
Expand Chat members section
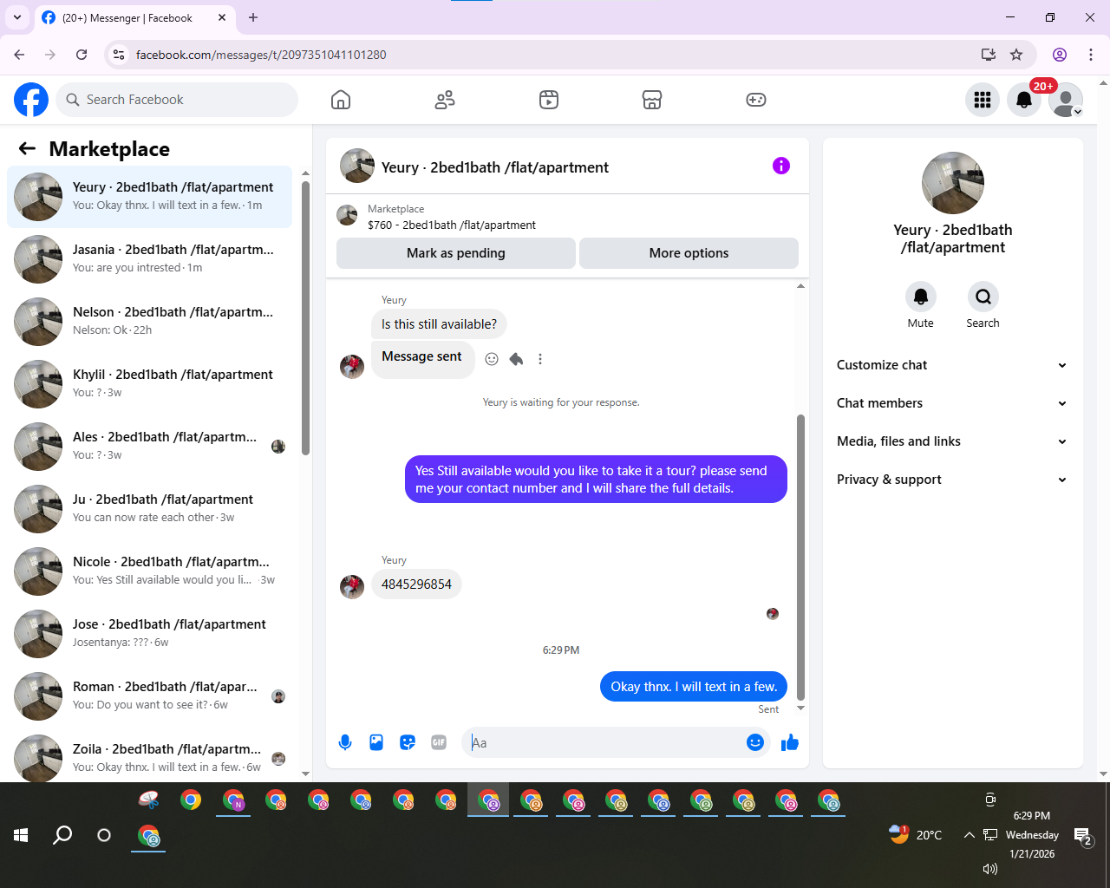coord(952,403)
